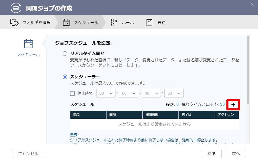Screen dimensions: 258x164
Task: Close the sync job creation dialog
Action: [x=252, y=4]
